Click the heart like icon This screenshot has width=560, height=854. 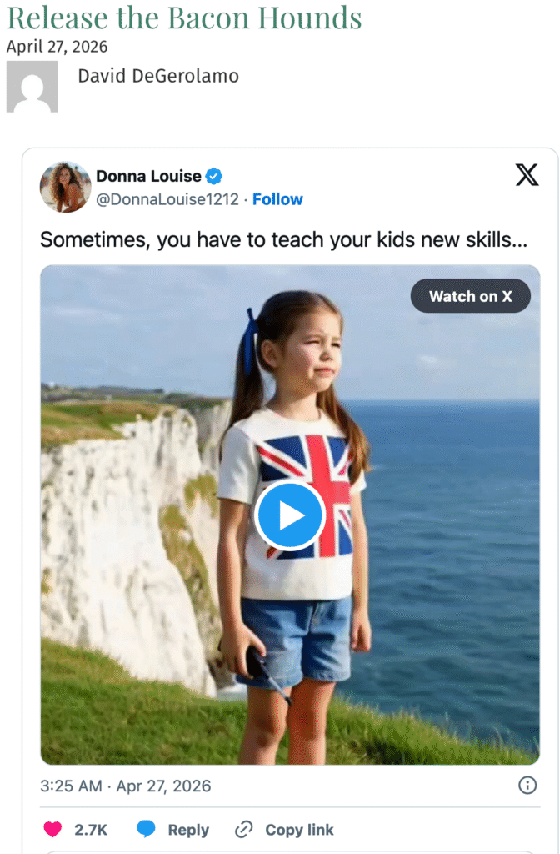pos(52,830)
